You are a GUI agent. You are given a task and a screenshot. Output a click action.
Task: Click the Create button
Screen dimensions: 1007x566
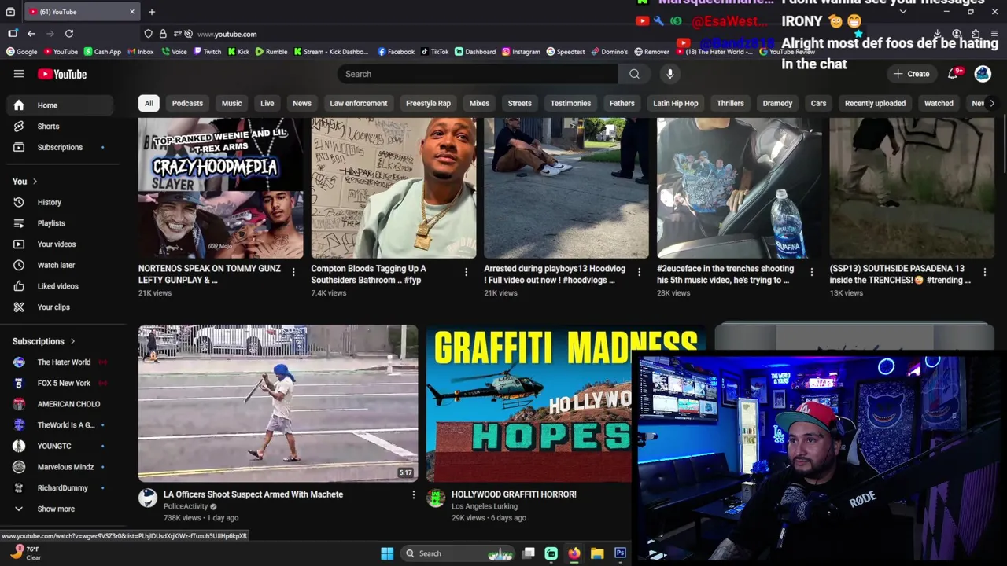[x=911, y=74]
